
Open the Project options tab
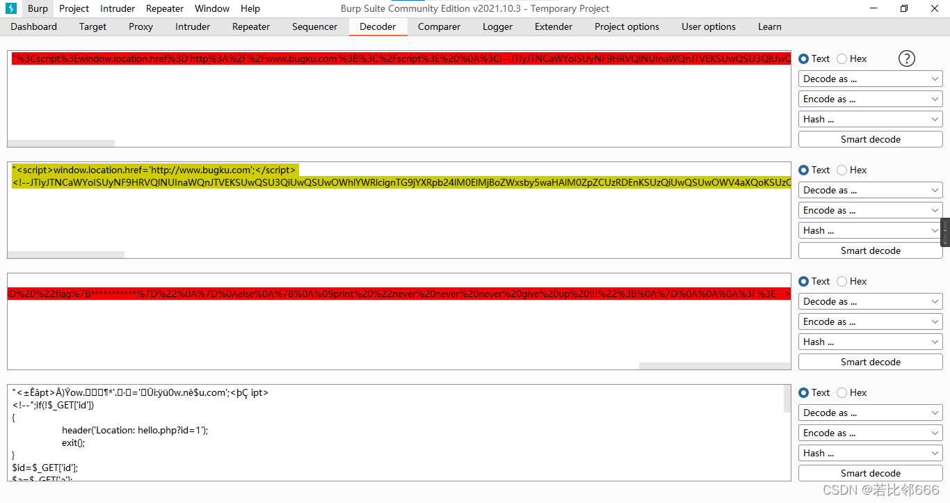pos(627,26)
